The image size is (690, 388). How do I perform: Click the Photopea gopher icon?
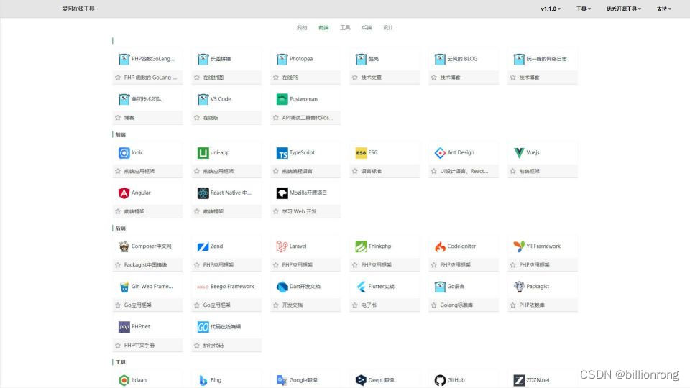[282, 59]
